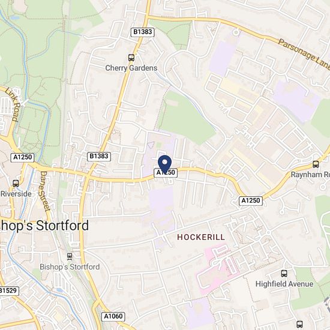The width and height of the screenshot is (330, 330).
Task: Click the bus icon at bottom right corner
Action: coord(299,324)
